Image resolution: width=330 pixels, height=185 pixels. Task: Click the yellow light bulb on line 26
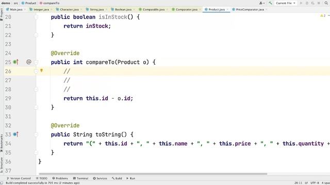click(41, 71)
